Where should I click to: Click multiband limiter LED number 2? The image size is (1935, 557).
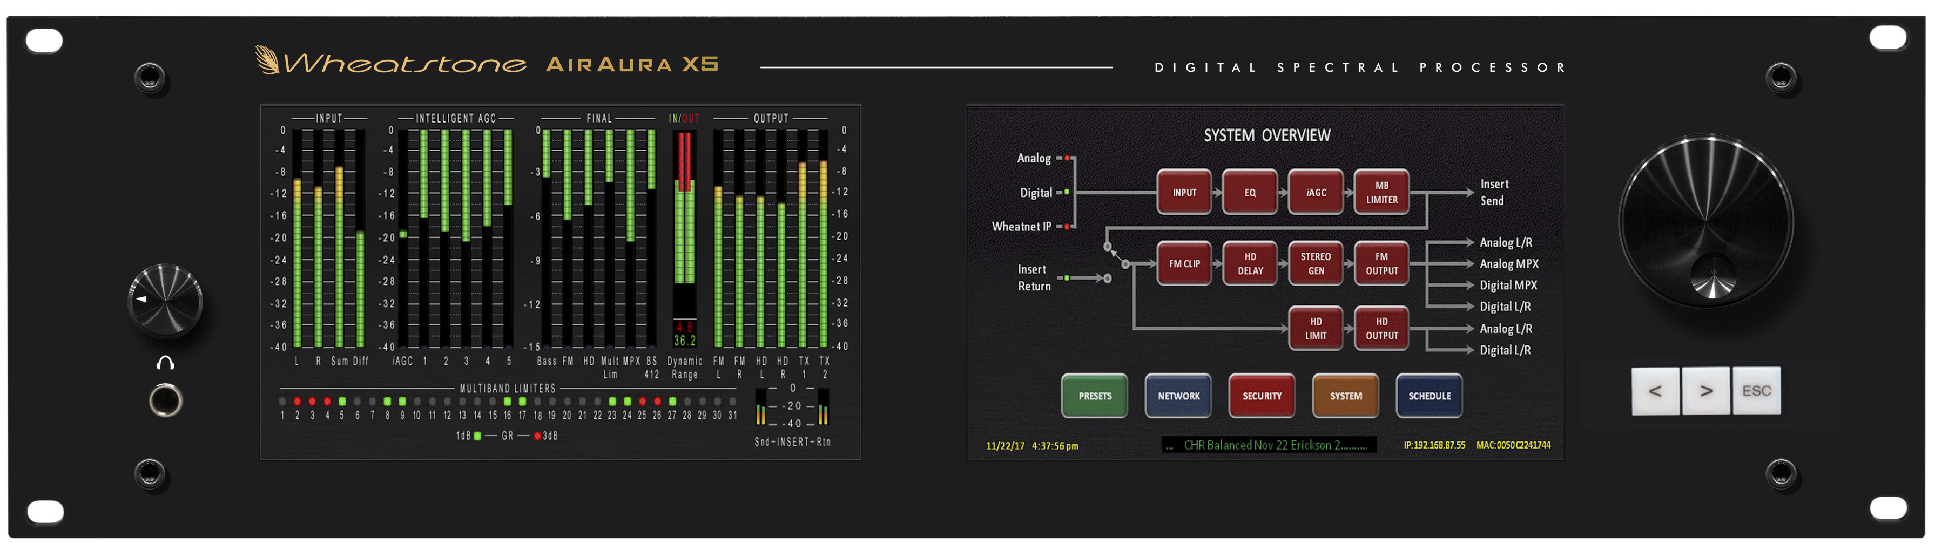tap(296, 402)
